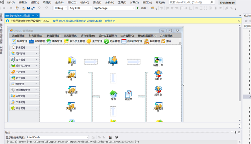Select the 销售订单 icon on the canvas
Image resolution: width=251 pixels, height=144 pixels.
pos(158,61)
